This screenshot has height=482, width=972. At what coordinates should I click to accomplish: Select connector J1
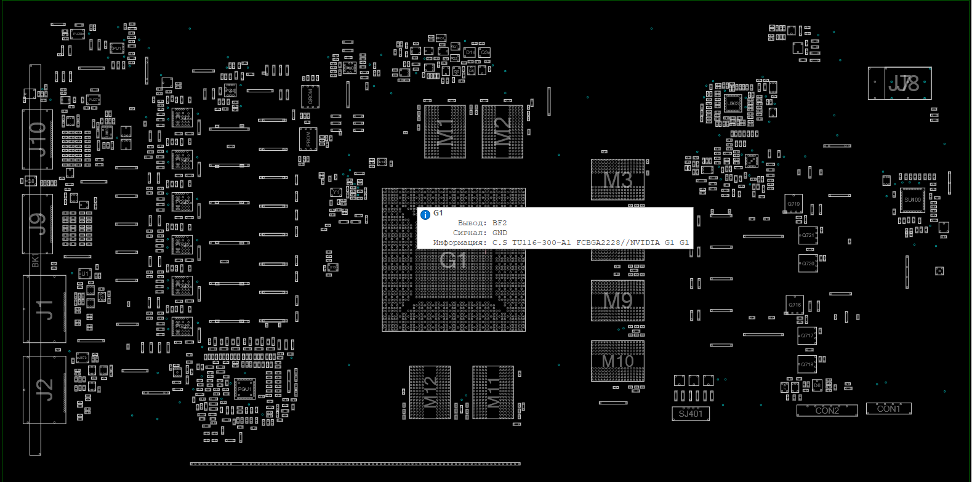point(44,309)
